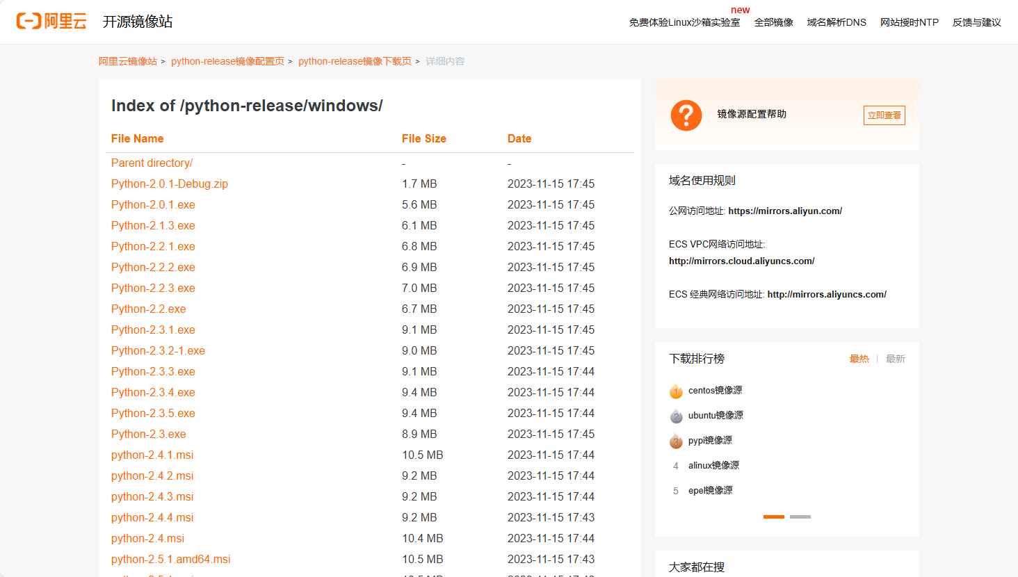Download python-2.4.1.msi
This screenshot has width=1018, height=577.
click(152, 455)
